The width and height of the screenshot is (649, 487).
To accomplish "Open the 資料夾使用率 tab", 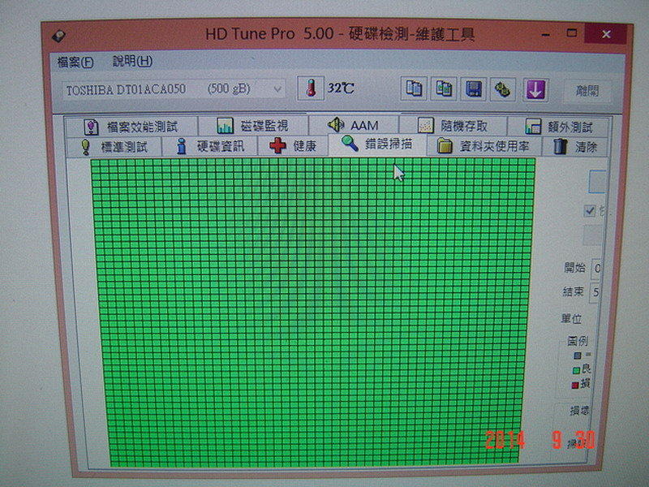I will coord(484,146).
